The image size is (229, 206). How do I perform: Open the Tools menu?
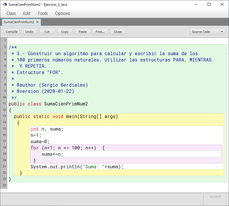click(x=43, y=13)
